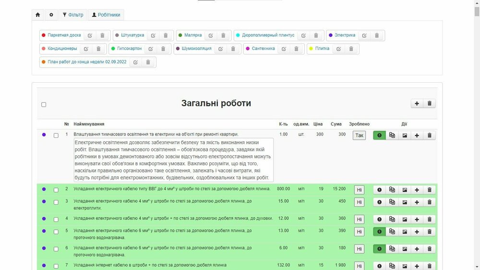Screen dimensions: 480x270
Task: Click edit icon for Электрика category
Action: pyautogui.click(x=364, y=36)
